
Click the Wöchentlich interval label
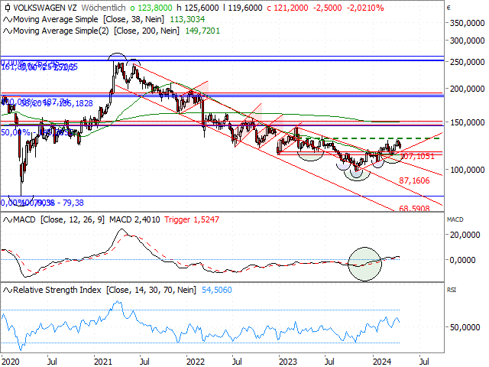[x=103, y=8]
